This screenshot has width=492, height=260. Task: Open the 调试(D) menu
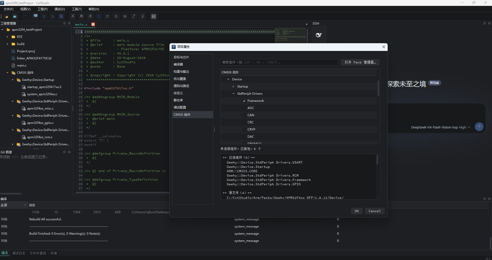(60, 9)
